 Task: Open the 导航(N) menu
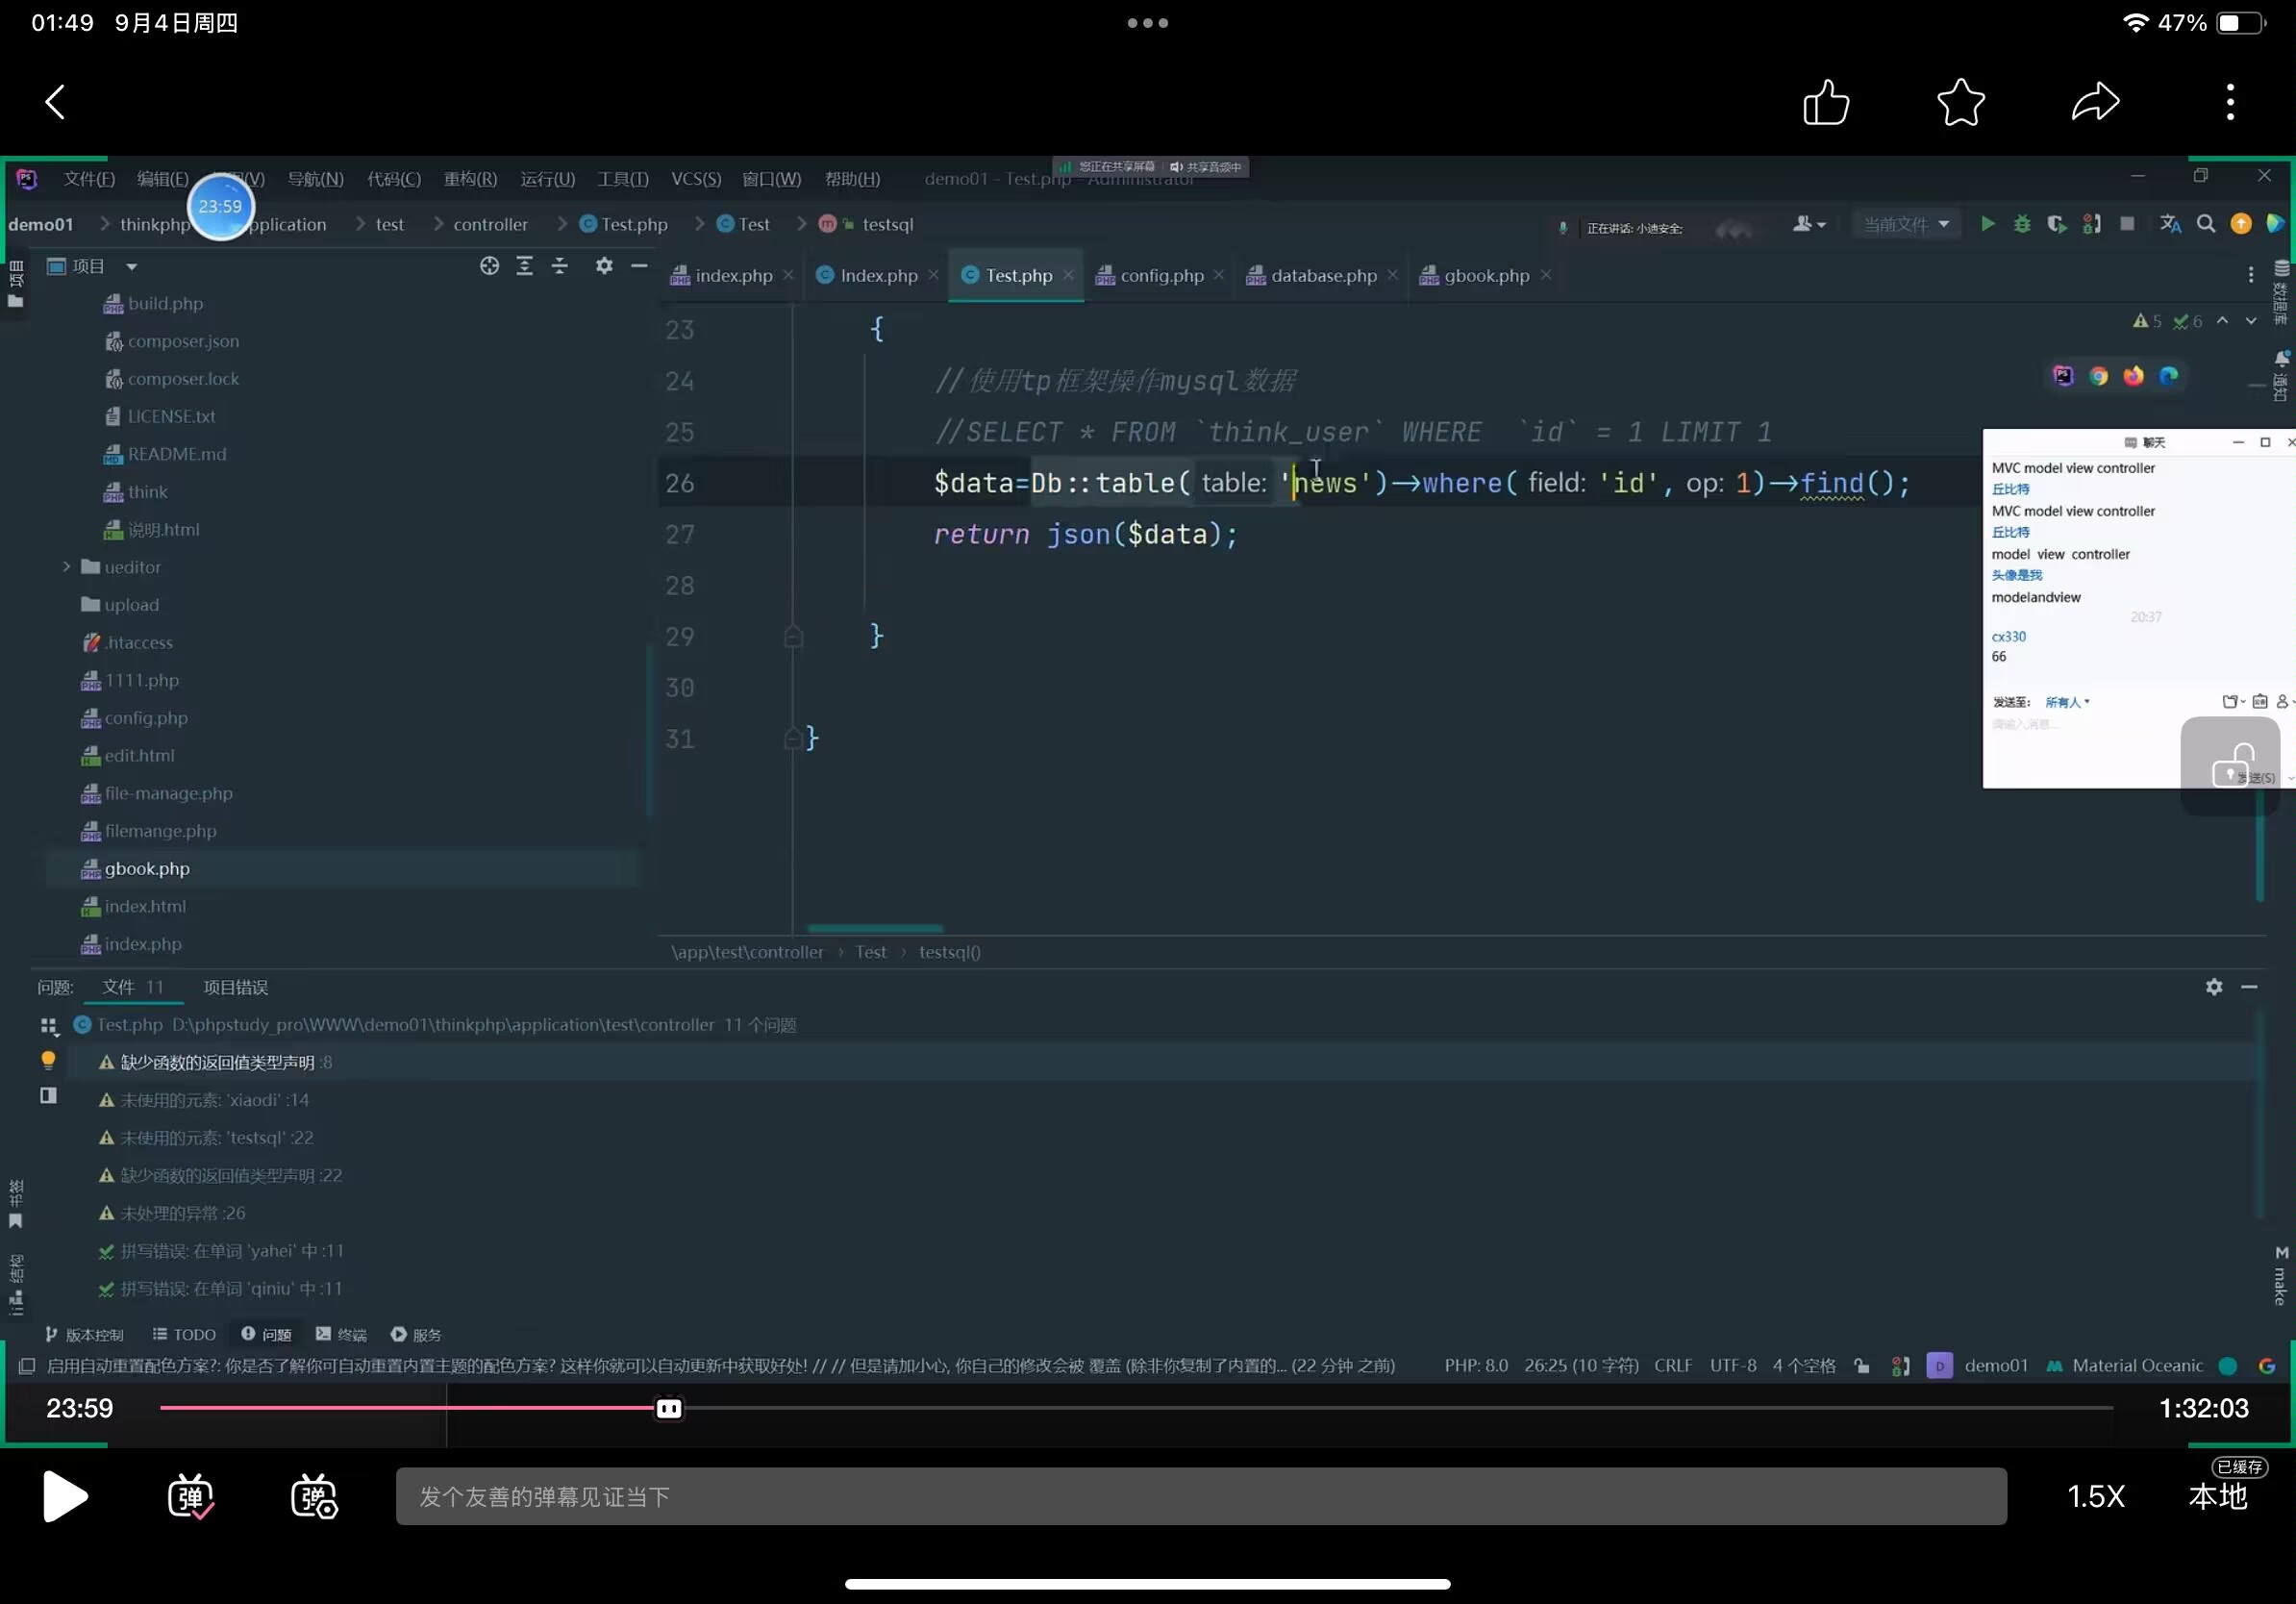tap(315, 179)
